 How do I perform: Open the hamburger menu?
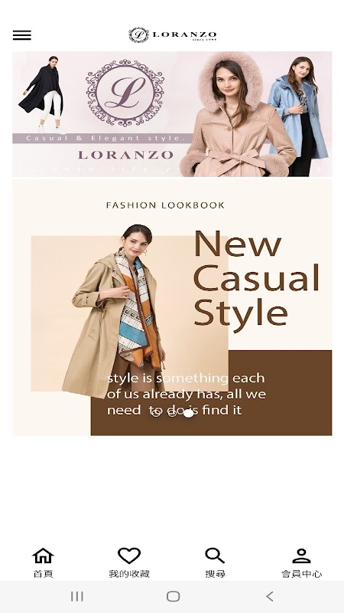click(22, 35)
